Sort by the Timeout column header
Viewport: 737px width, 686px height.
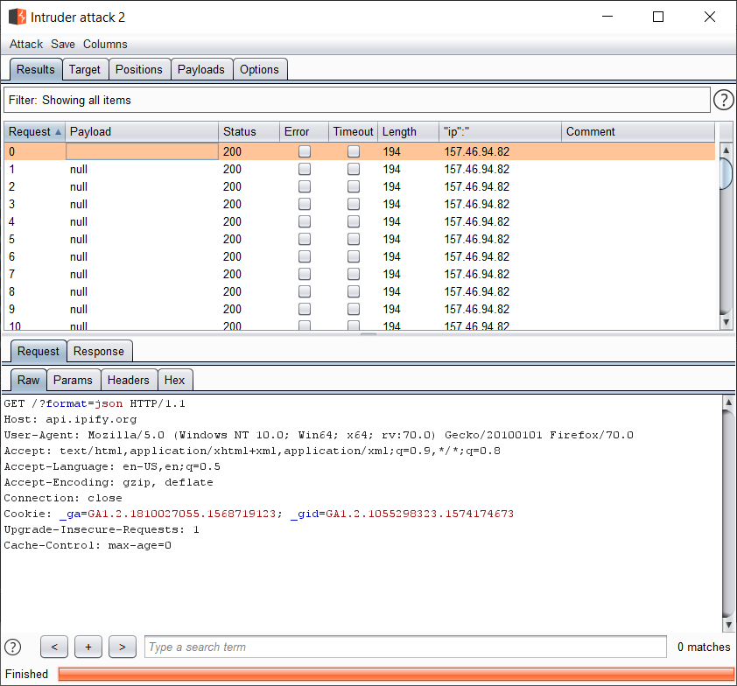click(353, 131)
